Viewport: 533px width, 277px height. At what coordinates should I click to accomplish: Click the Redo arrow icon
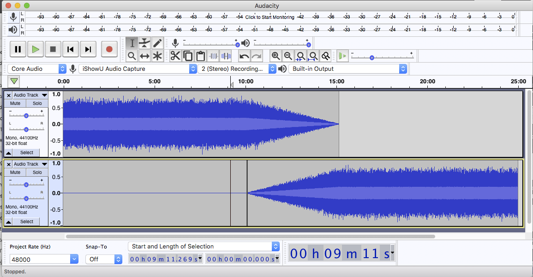tap(257, 56)
